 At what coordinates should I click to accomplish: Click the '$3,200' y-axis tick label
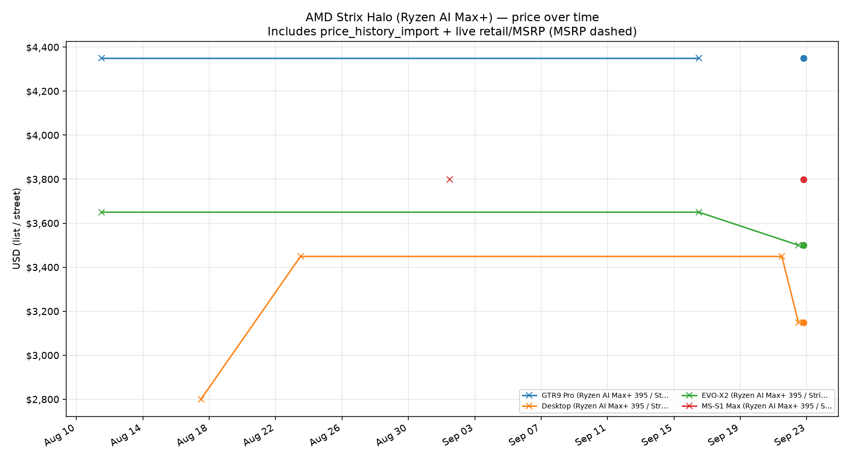click(x=42, y=311)
